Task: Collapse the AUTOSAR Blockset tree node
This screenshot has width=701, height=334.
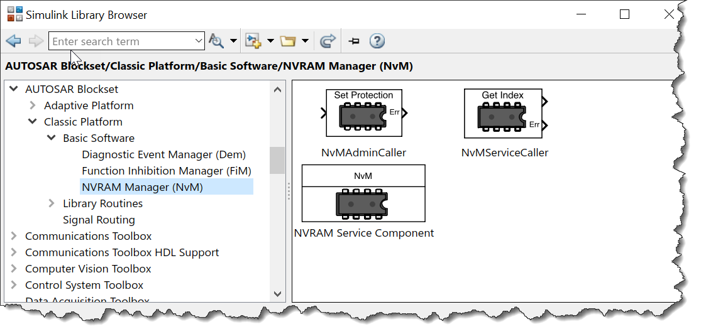Action: tap(14, 89)
